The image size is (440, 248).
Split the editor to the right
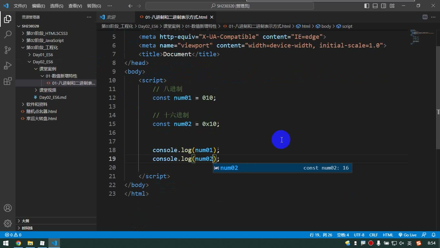pyautogui.click(x=425, y=17)
